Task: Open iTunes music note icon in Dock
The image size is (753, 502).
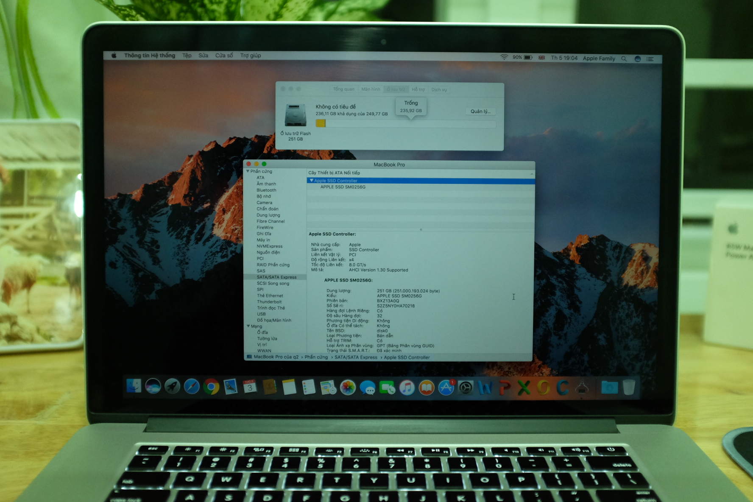Action: [x=407, y=388]
